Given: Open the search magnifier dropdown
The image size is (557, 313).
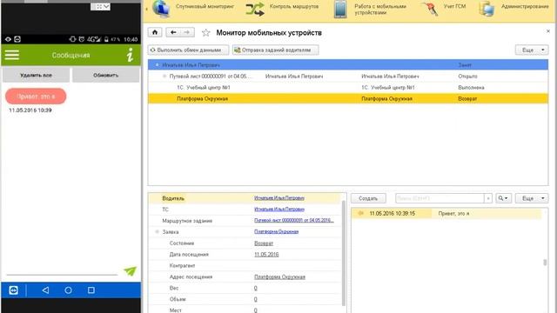Looking at the screenshot, I should [x=503, y=198].
